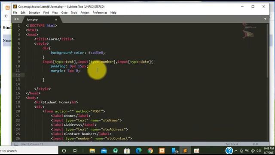Click name="stuName" attribute on line 22
275x155 pixels.
(x=105, y=121)
